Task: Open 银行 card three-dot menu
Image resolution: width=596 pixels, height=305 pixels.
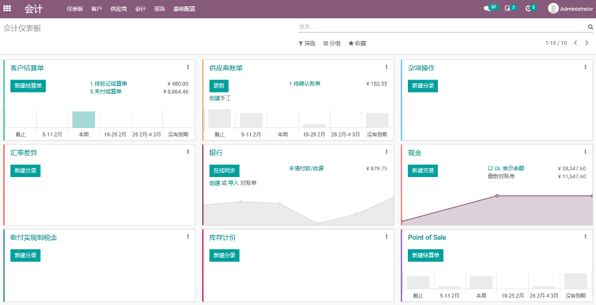Action: tap(386, 152)
